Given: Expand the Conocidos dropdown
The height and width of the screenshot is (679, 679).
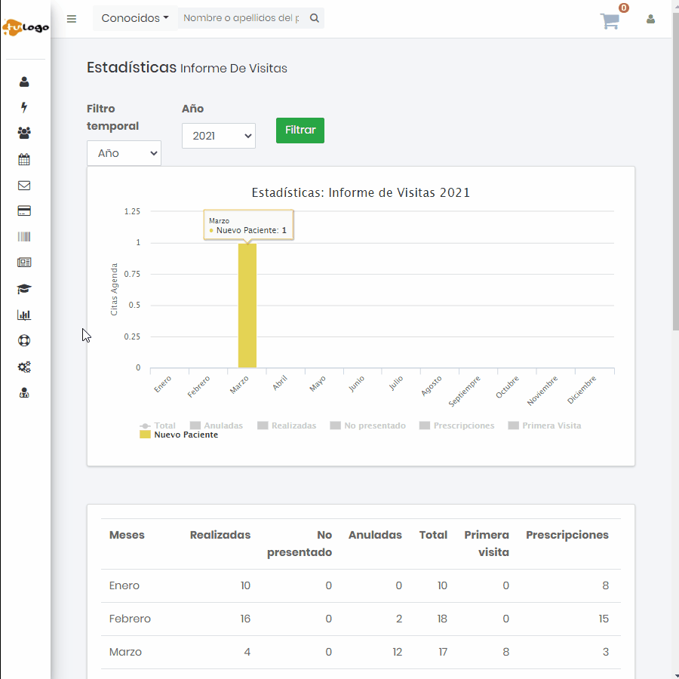Looking at the screenshot, I should point(135,18).
